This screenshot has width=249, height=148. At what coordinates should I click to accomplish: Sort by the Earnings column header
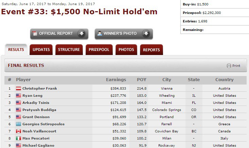pos(116,80)
